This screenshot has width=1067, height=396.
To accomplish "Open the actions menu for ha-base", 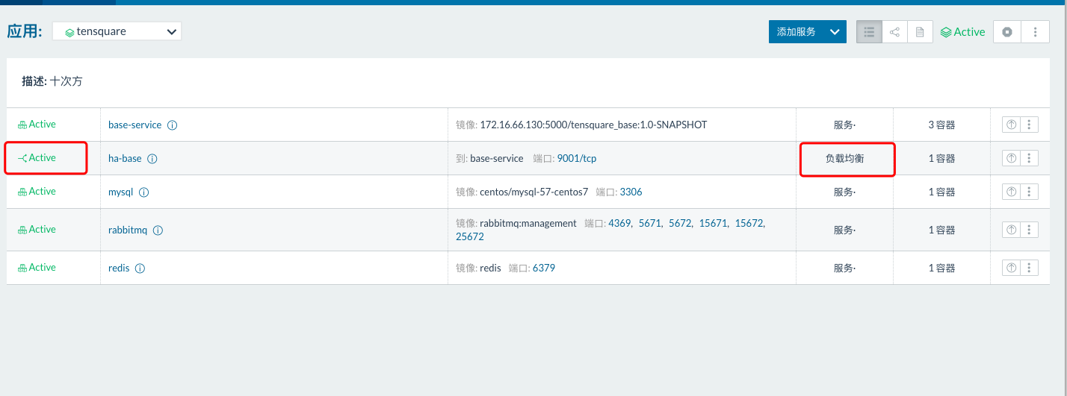I will click(1030, 158).
